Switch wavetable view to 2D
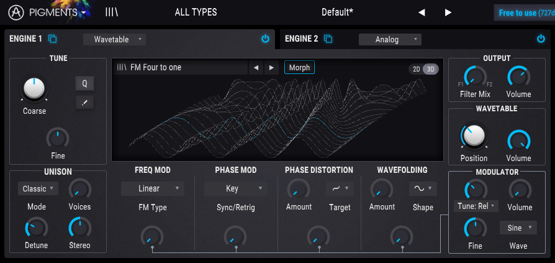Screen dimensions: 555x263 coord(417,69)
